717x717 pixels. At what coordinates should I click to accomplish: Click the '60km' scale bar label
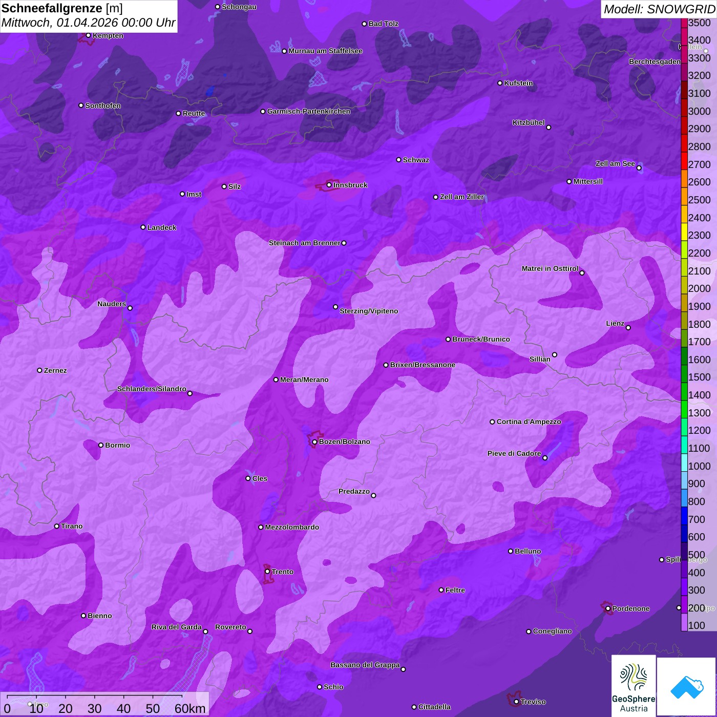[190, 708]
